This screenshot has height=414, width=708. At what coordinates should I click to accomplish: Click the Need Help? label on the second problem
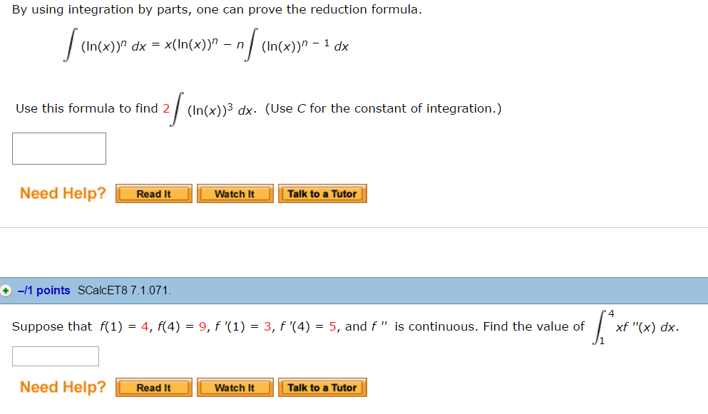pyautogui.click(x=61, y=387)
